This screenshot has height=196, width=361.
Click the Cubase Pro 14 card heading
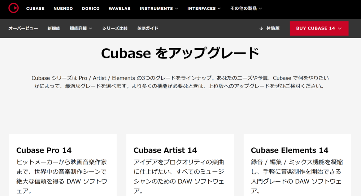tap(44, 150)
